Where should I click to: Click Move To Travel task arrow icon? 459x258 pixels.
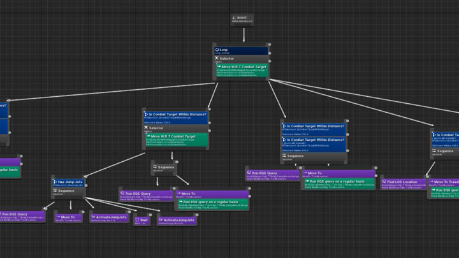pos(431,182)
